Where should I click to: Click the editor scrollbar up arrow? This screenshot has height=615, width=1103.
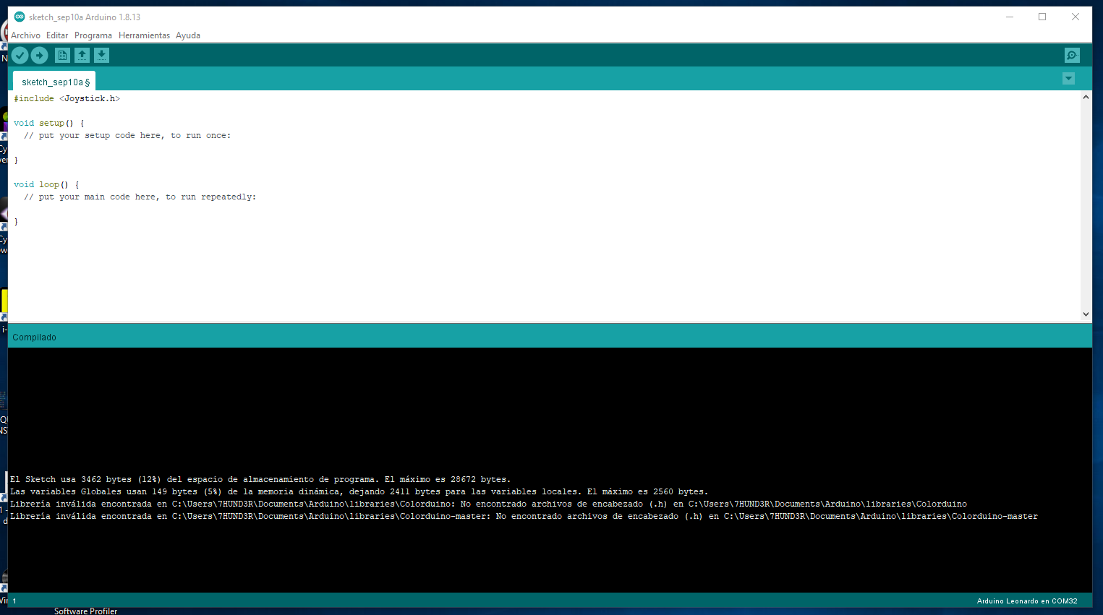coord(1086,97)
